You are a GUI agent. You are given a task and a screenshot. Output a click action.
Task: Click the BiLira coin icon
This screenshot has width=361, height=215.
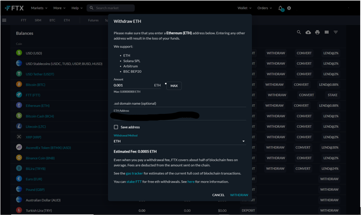tap(19, 168)
